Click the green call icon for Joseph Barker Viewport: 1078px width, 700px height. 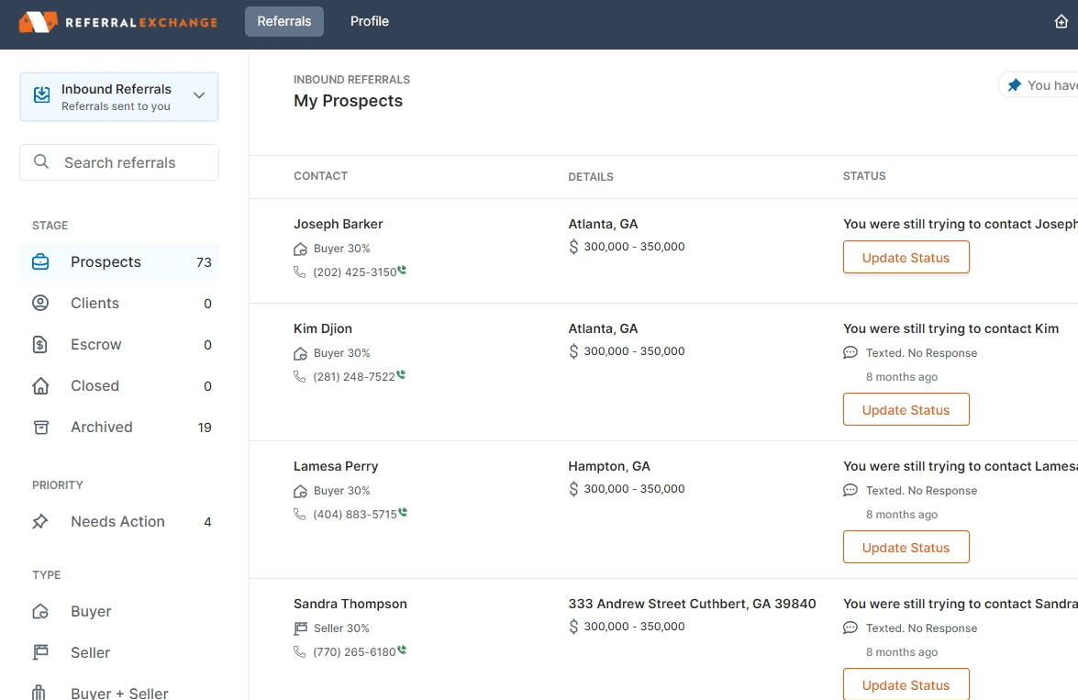[402, 271]
